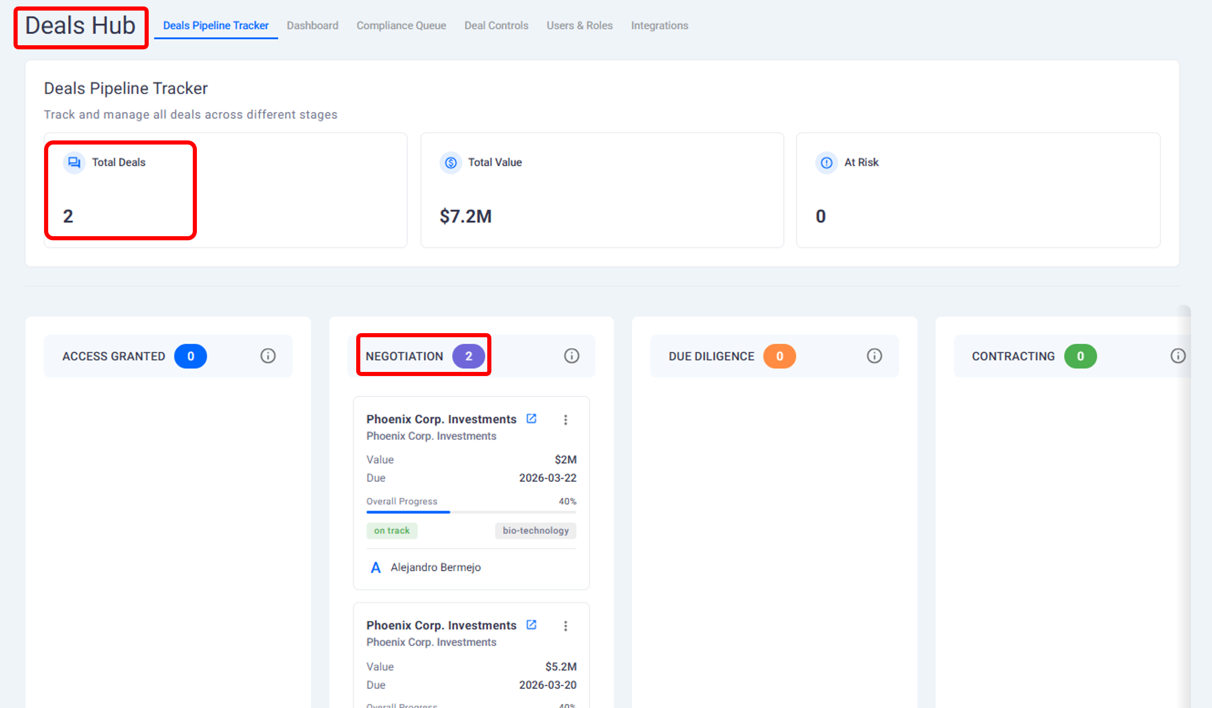Click At Risk alert icon
1212x708 pixels.
[826, 163]
